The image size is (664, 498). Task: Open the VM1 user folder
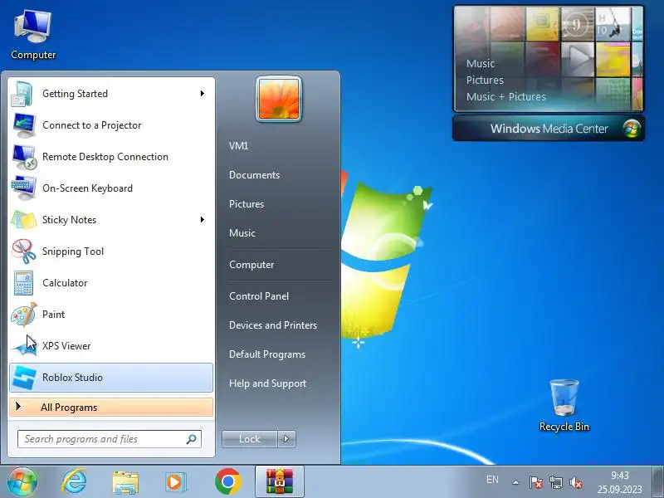[x=238, y=146]
